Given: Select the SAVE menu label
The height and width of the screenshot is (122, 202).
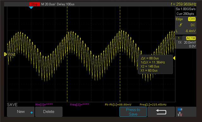Looking at the screenshot, I should click(12, 105).
